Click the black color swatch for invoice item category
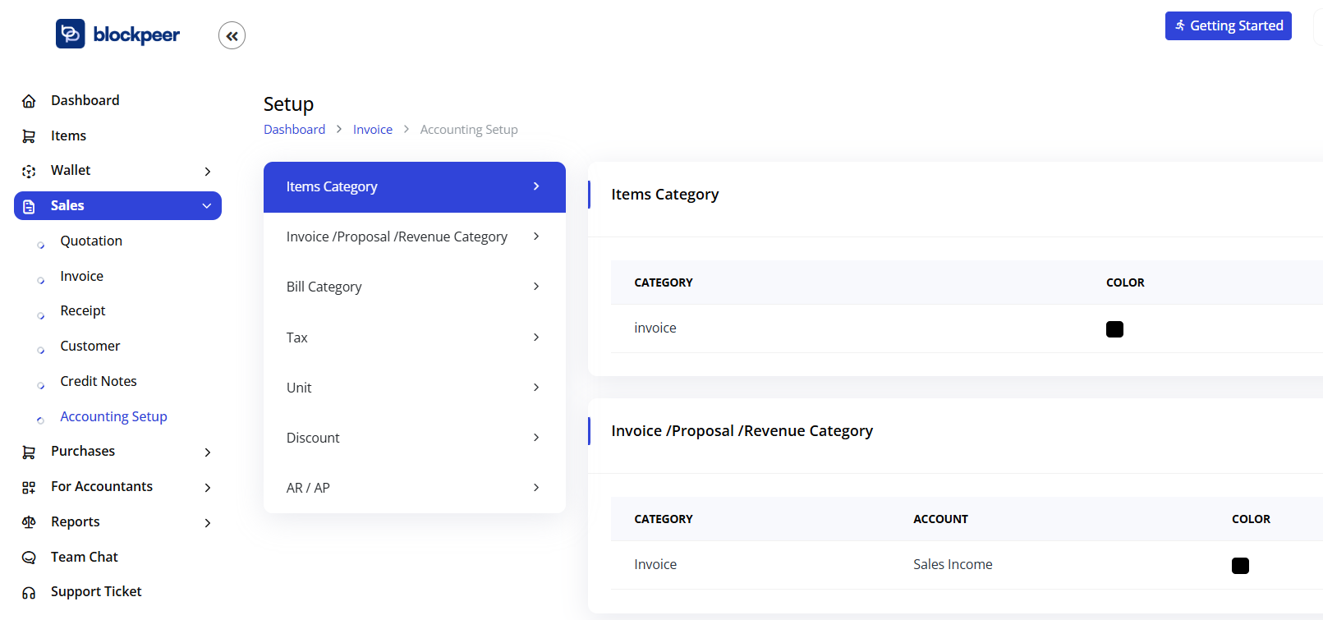The image size is (1323, 620). [1114, 329]
